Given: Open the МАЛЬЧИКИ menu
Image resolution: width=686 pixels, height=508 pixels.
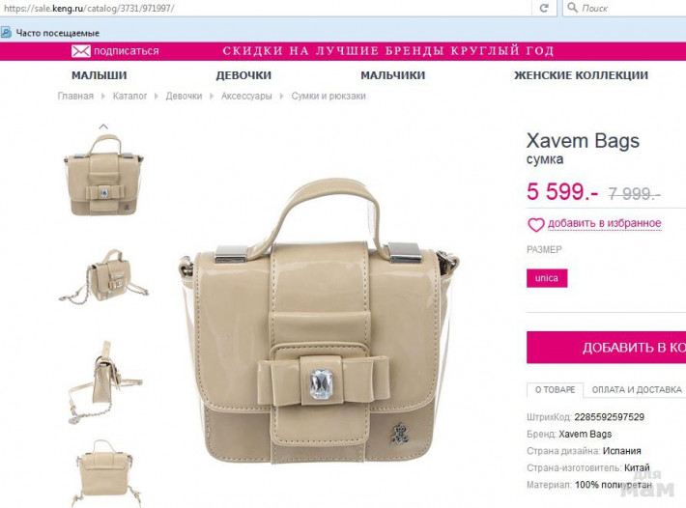Looking at the screenshot, I should [393, 75].
